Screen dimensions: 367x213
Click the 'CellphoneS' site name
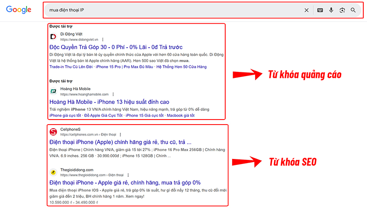[x=70, y=129]
